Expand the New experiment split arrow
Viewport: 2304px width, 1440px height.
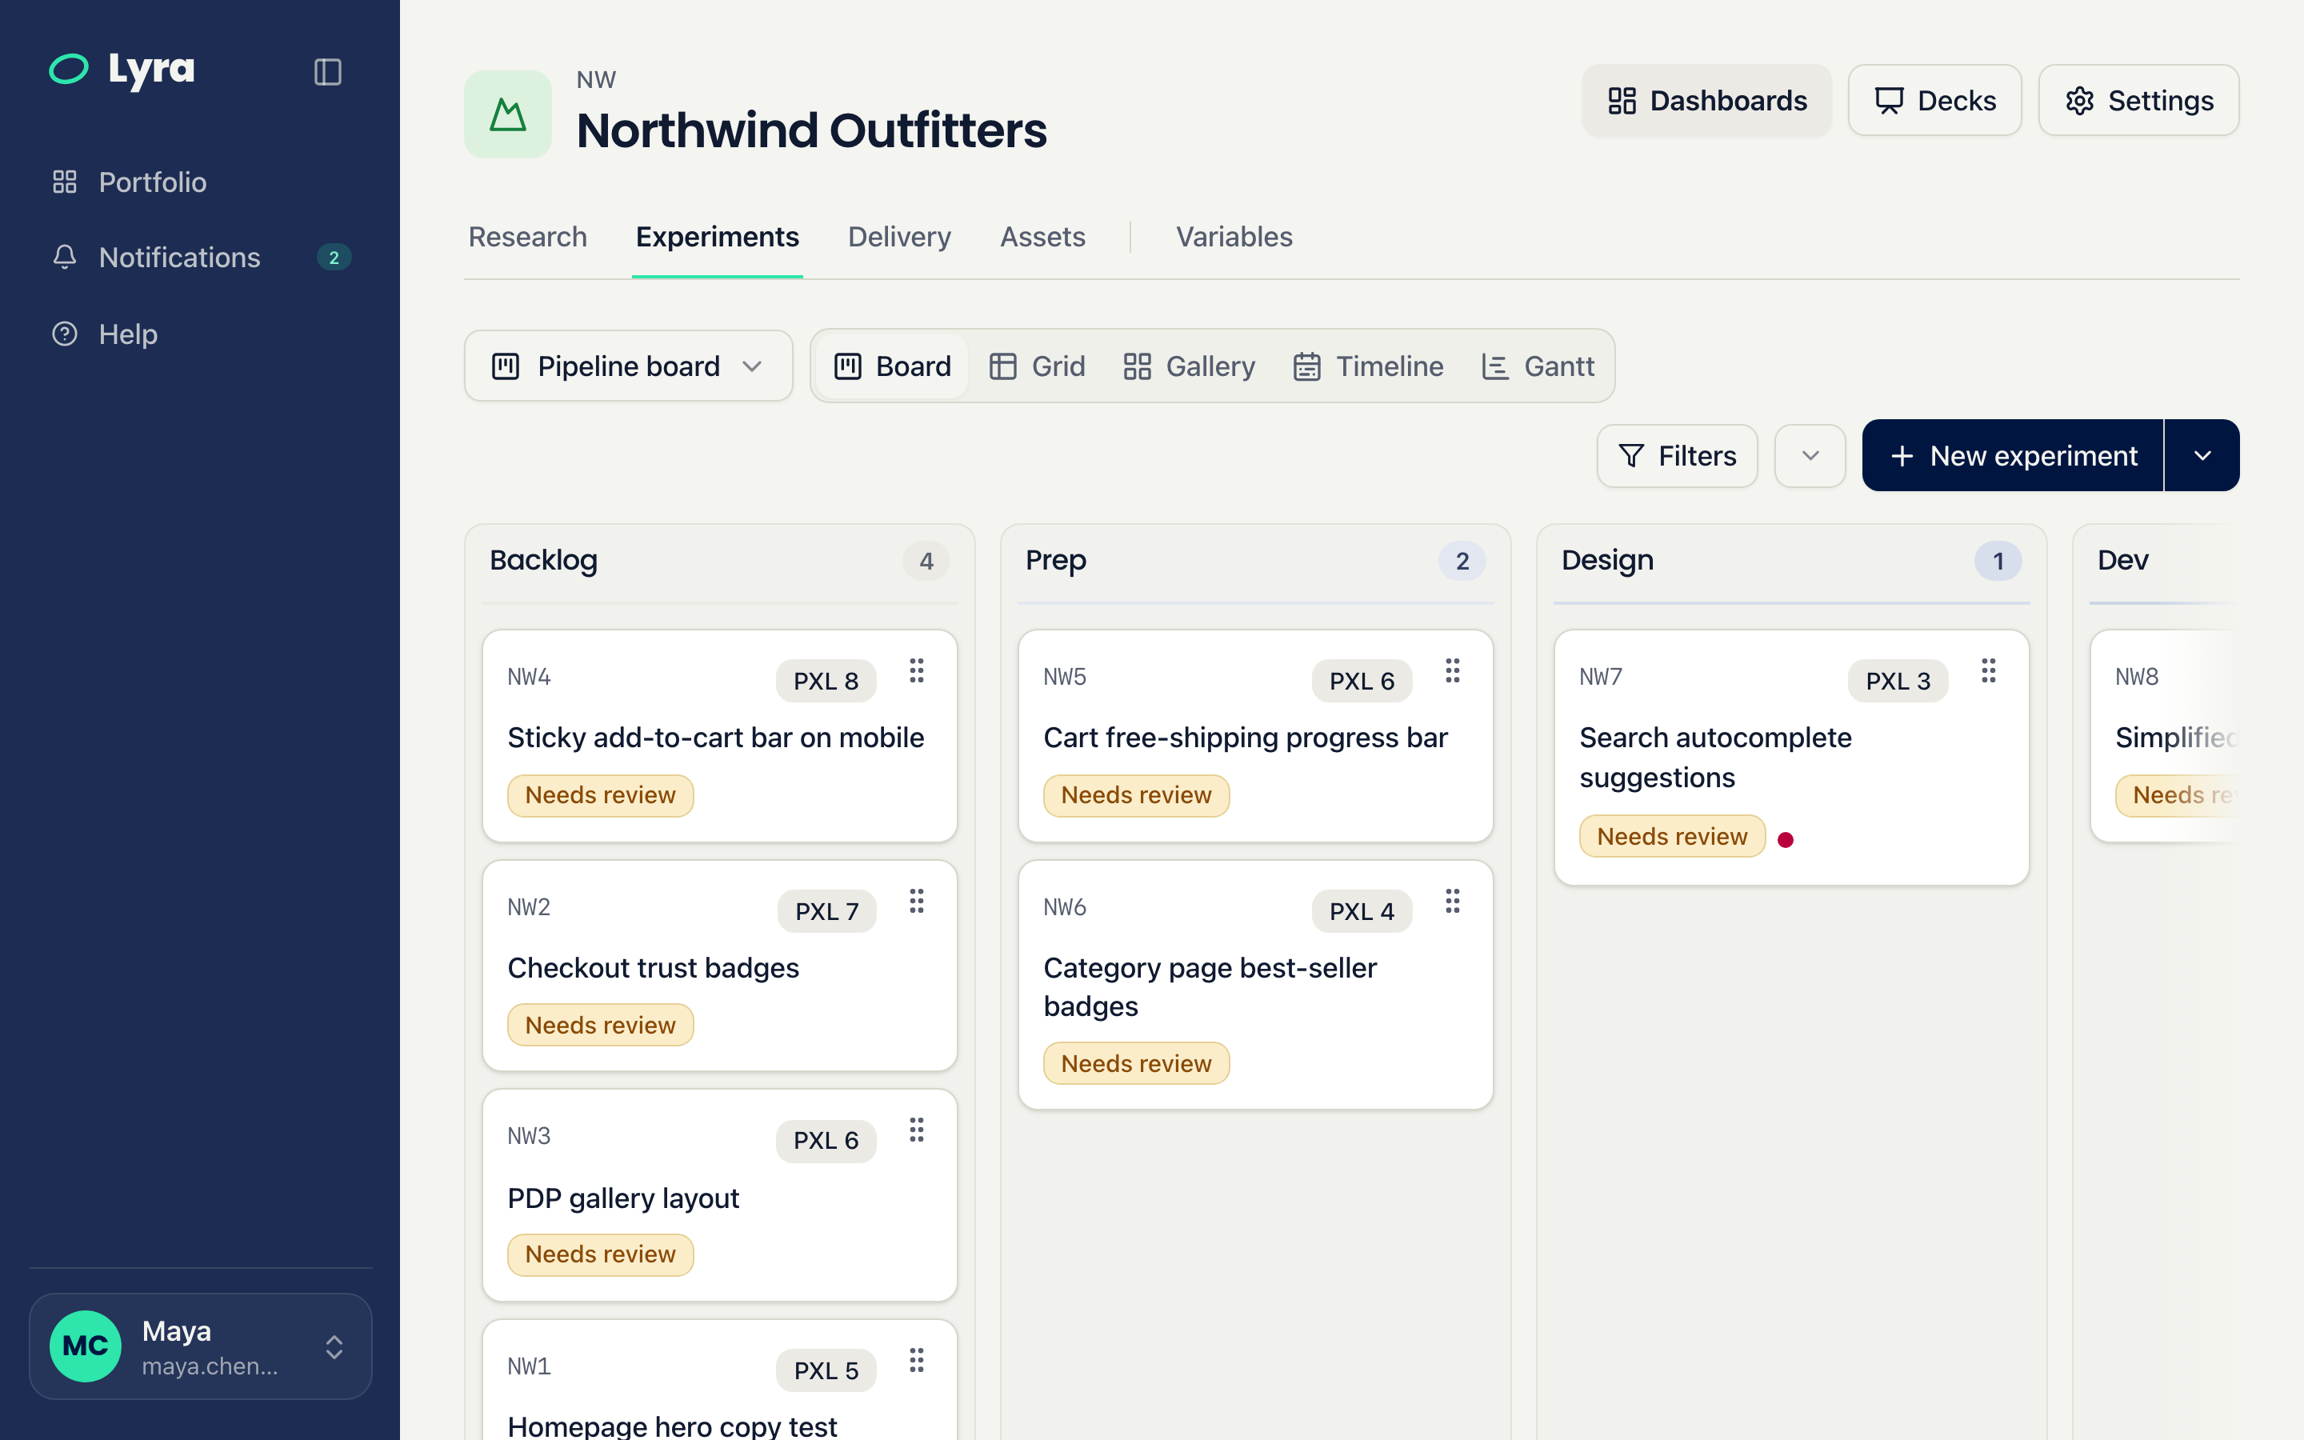pos(2202,456)
